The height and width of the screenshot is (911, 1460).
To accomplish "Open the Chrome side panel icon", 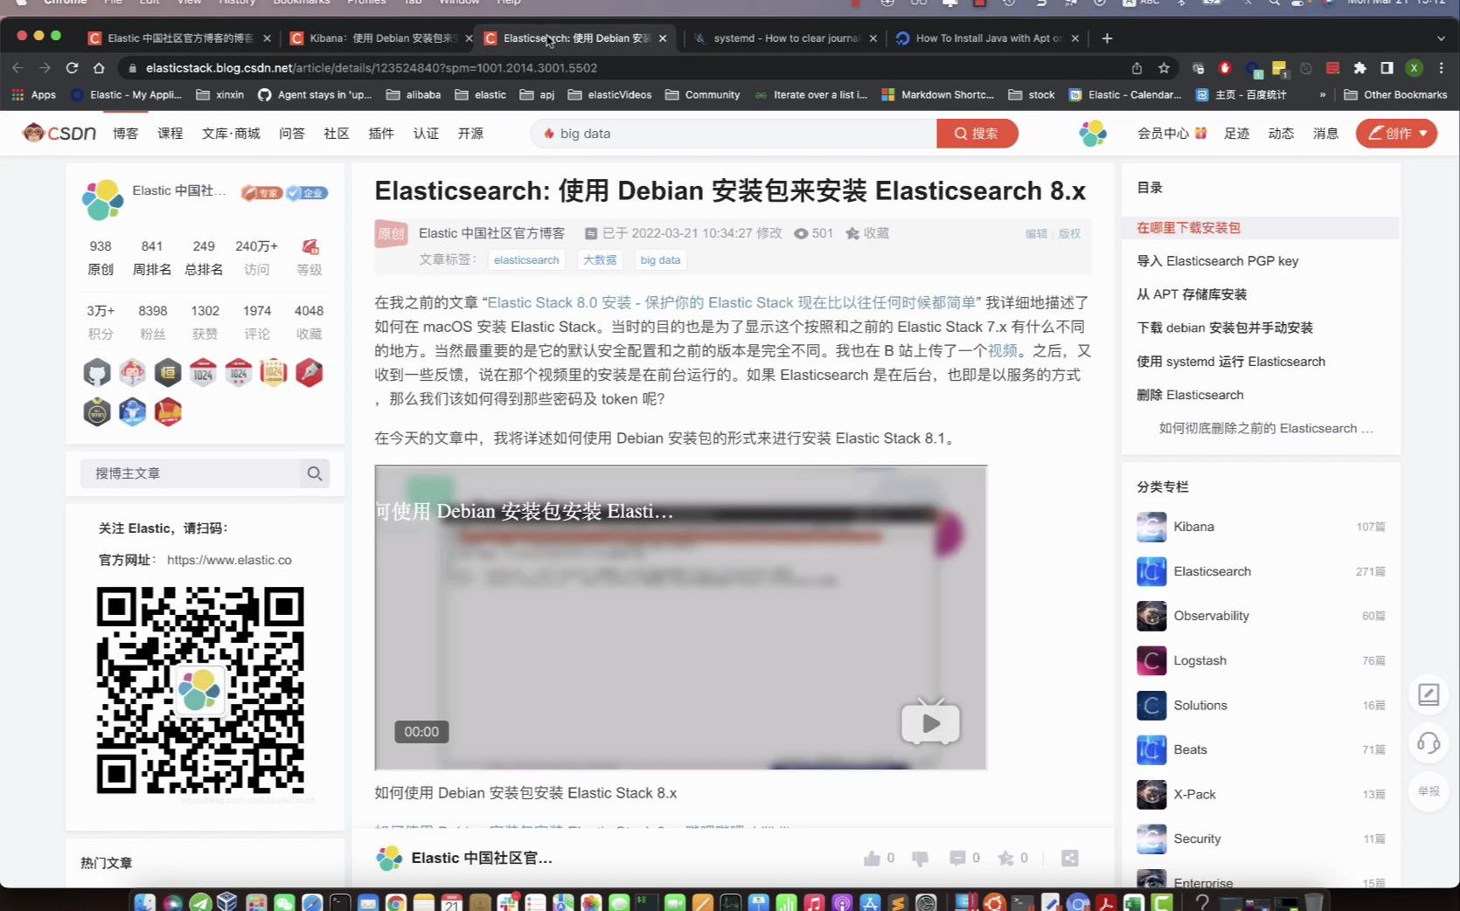I will (x=1387, y=68).
